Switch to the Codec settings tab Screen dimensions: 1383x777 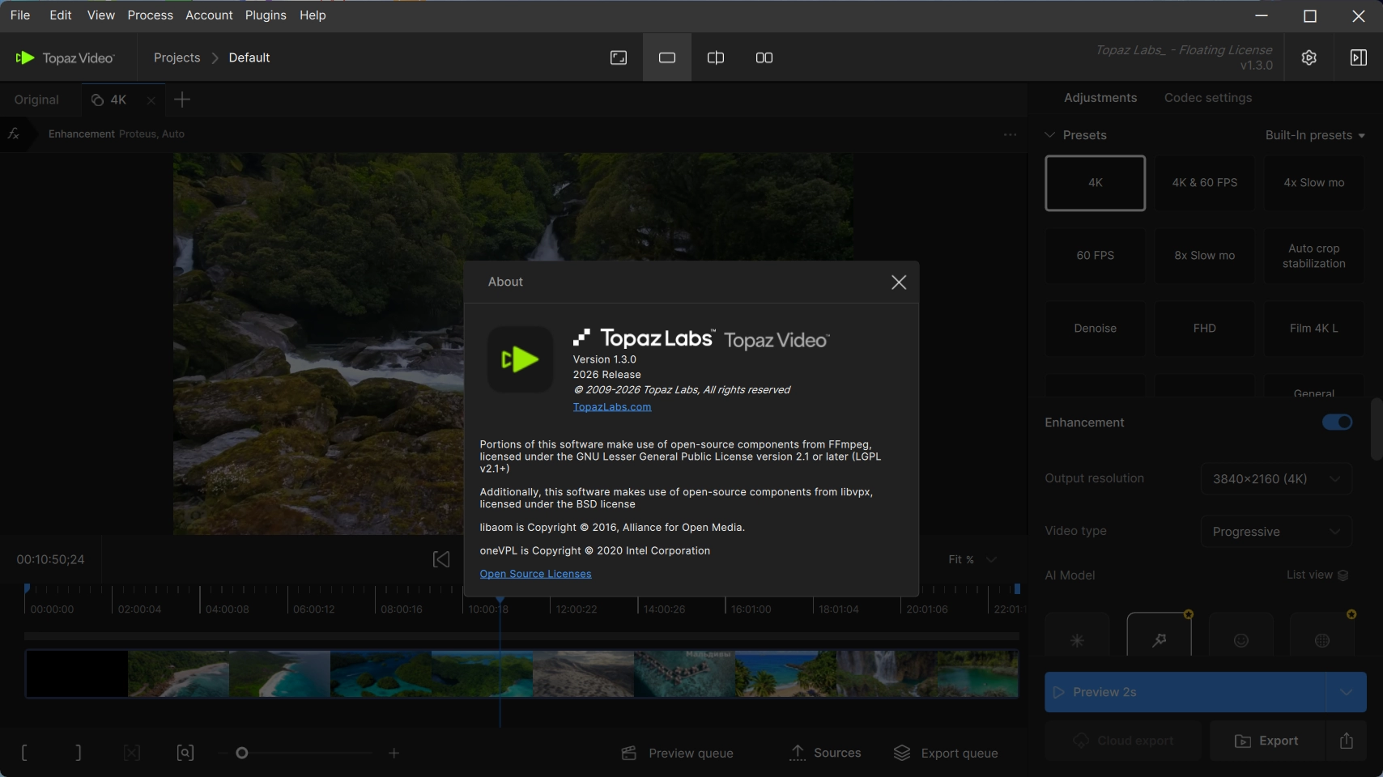point(1207,98)
